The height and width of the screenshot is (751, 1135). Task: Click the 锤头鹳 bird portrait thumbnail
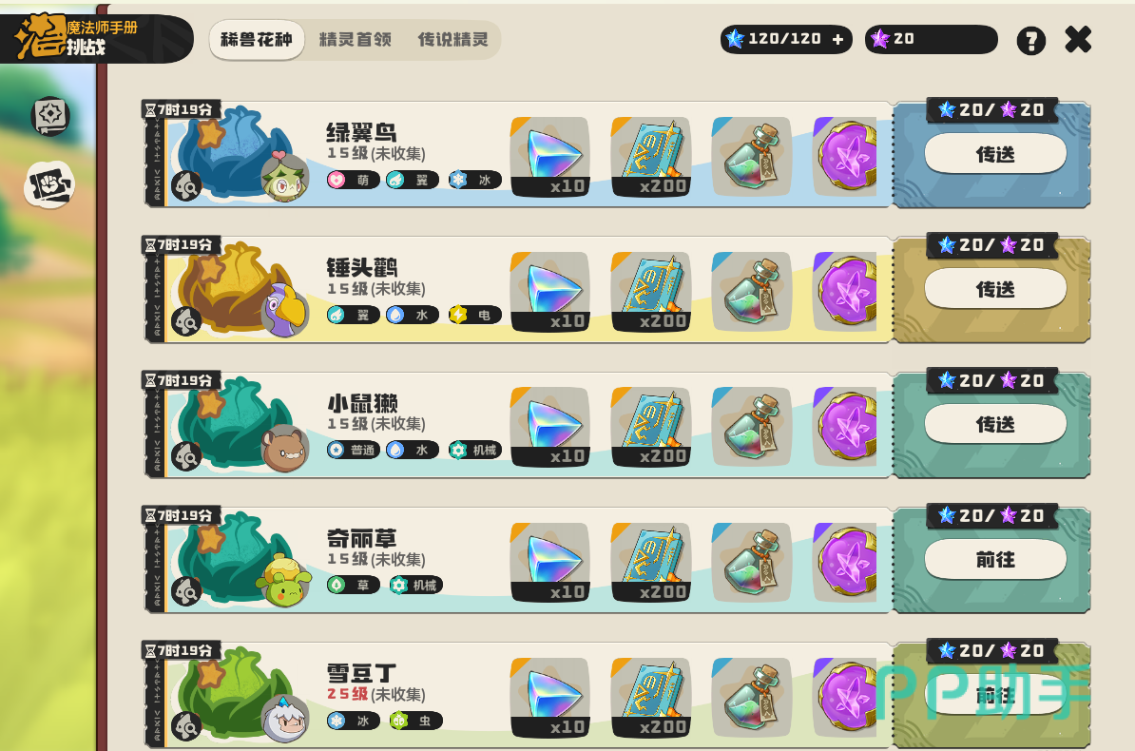pyautogui.click(x=285, y=312)
